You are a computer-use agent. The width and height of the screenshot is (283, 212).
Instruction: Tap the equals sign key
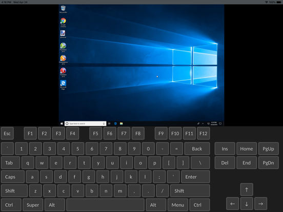176,149
